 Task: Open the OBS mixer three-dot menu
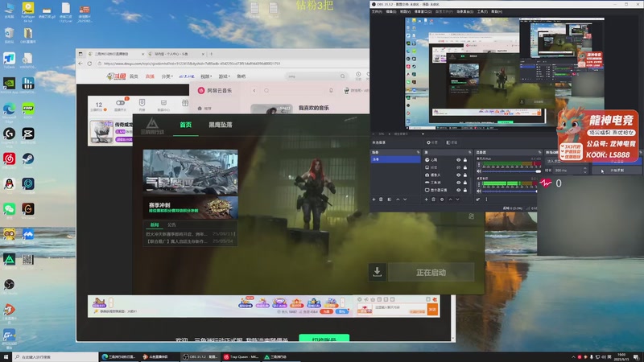487,200
